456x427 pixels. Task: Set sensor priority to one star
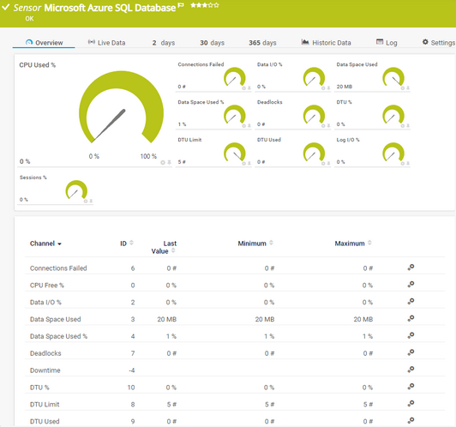pyautogui.click(x=193, y=5)
